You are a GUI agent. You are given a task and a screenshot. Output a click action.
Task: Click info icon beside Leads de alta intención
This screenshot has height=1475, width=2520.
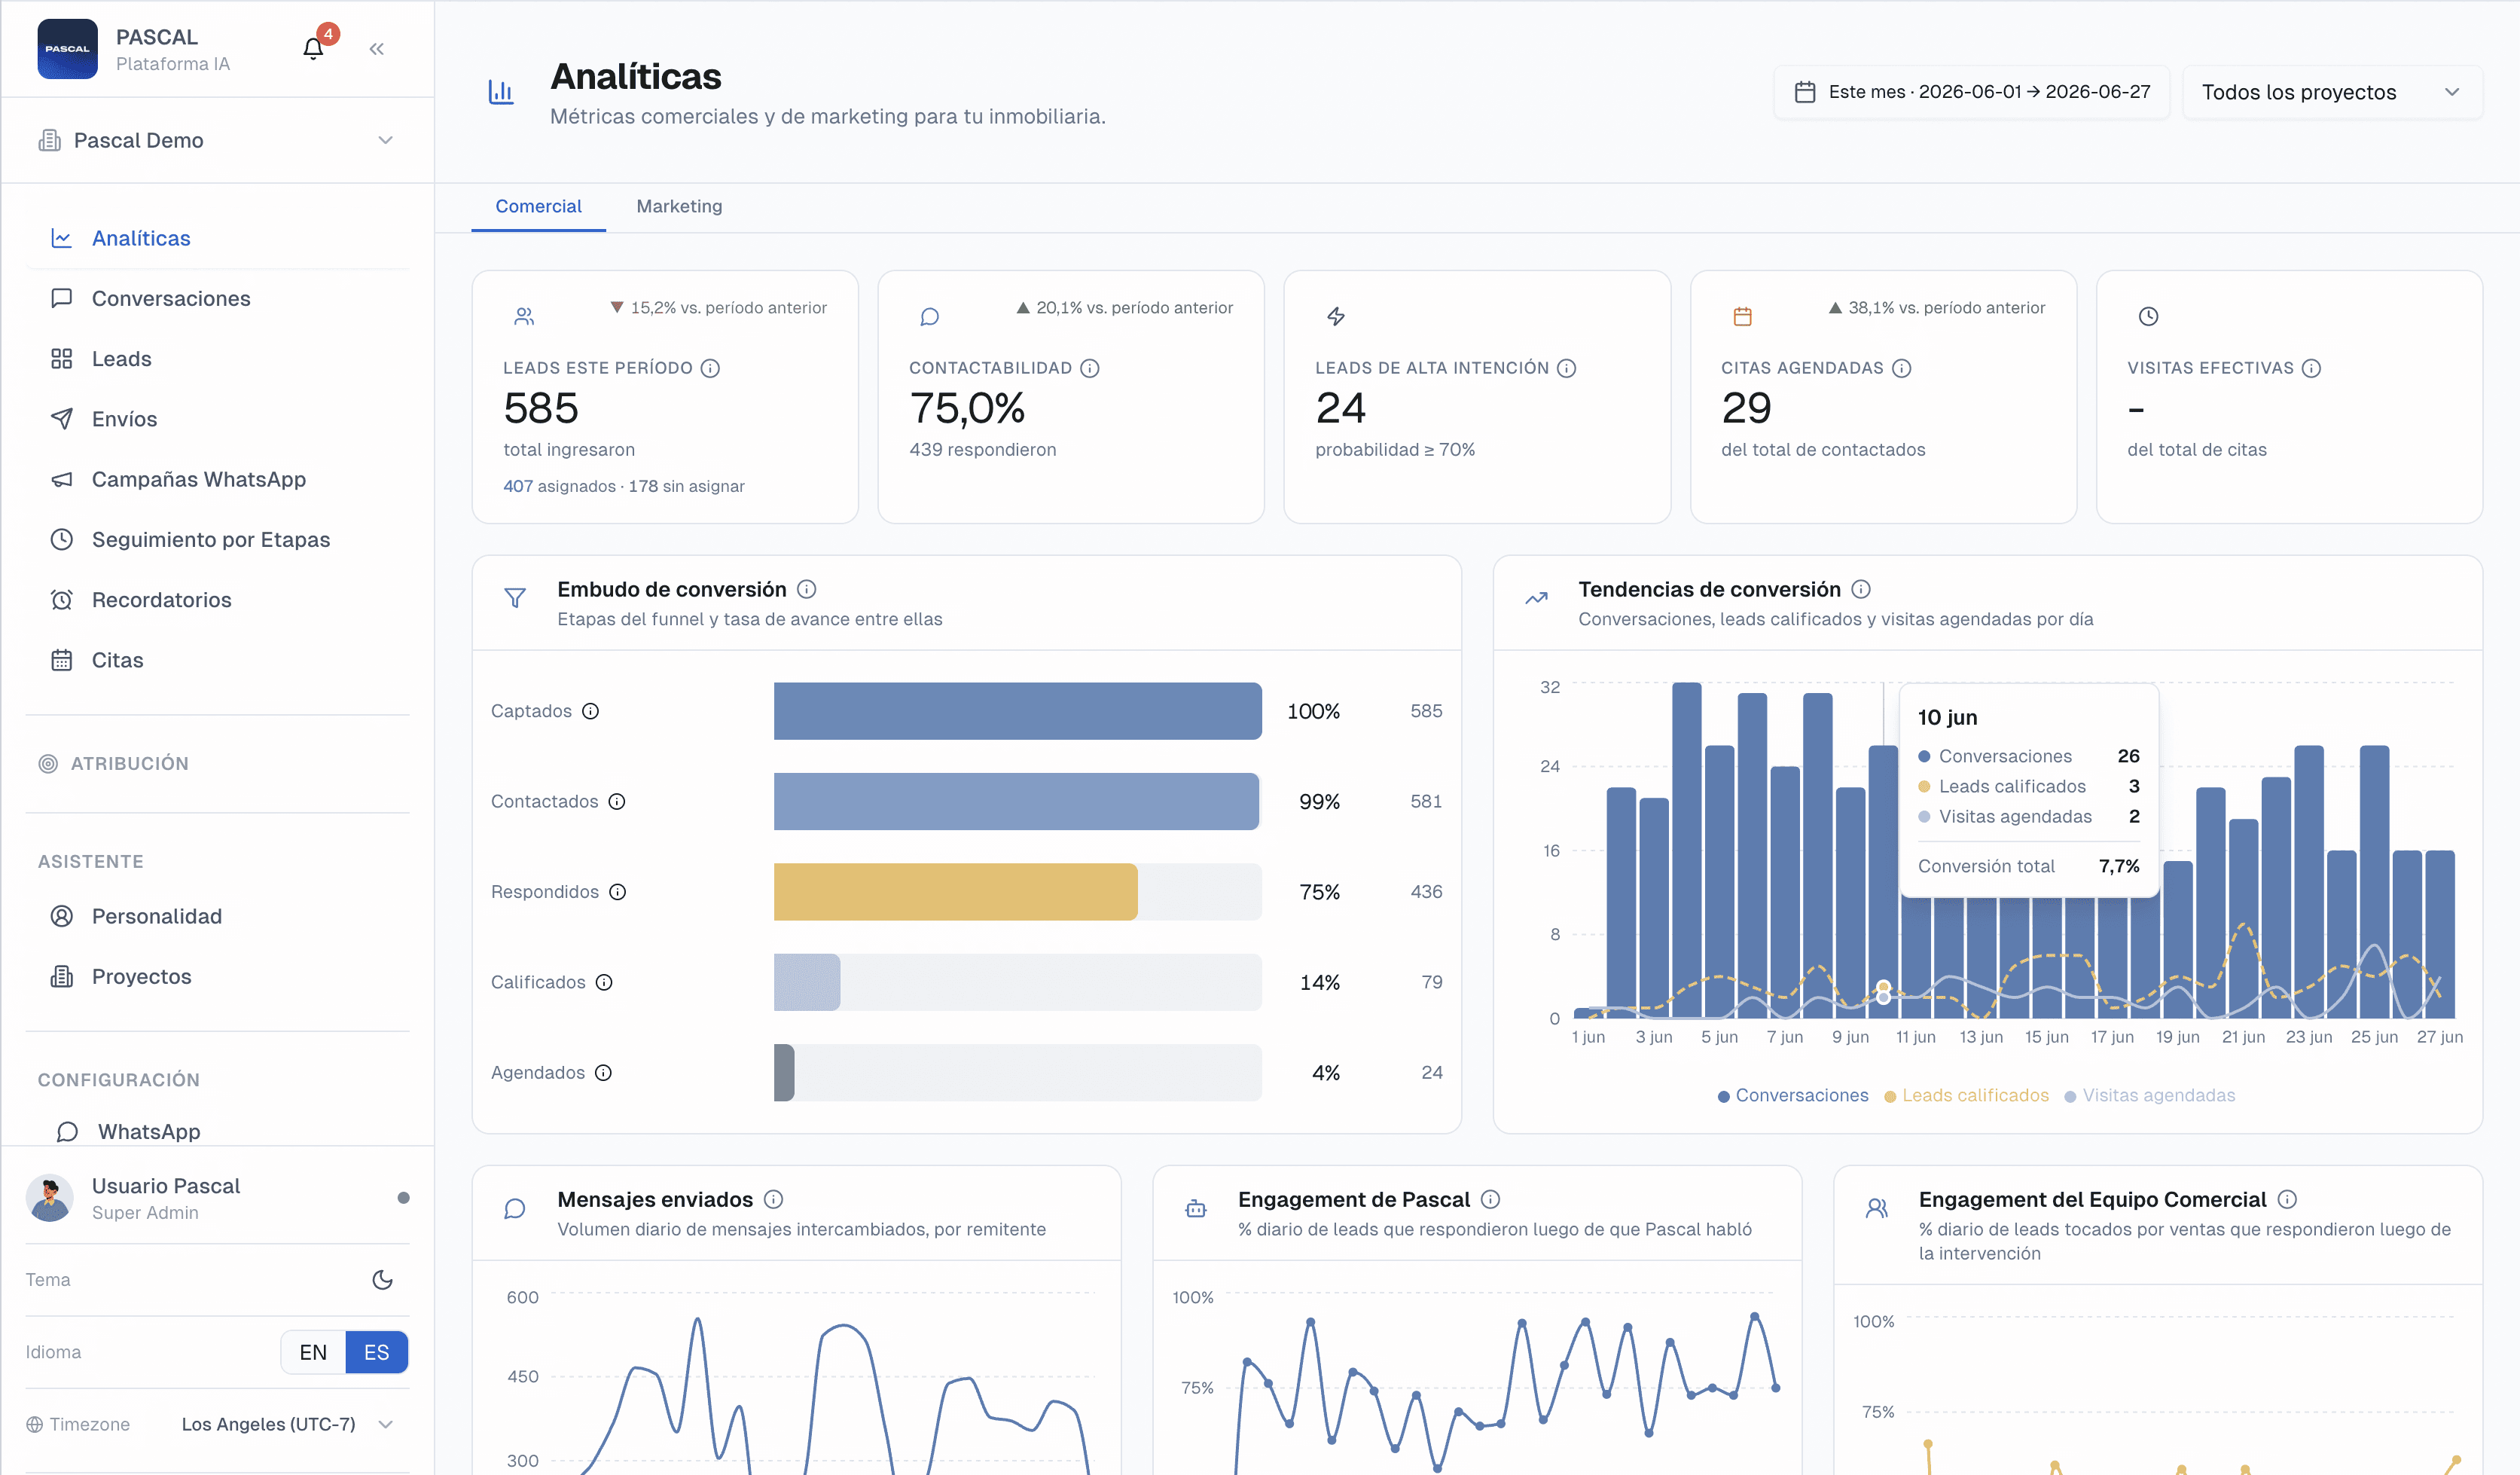tap(1567, 368)
